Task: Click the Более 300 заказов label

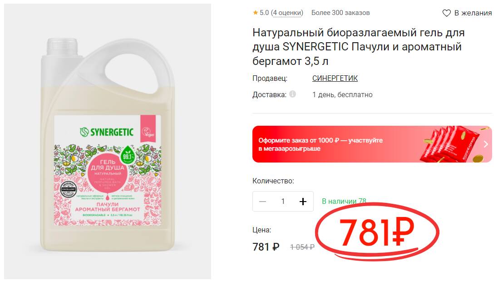Action: tap(340, 13)
